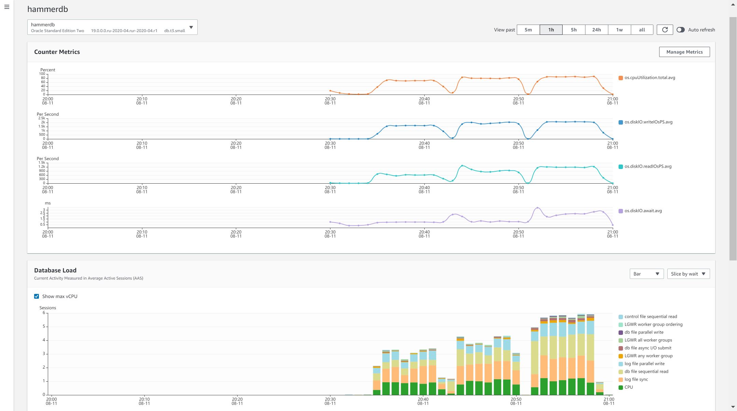Click the log file sync legend icon
737x411 pixels.
[621, 380]
